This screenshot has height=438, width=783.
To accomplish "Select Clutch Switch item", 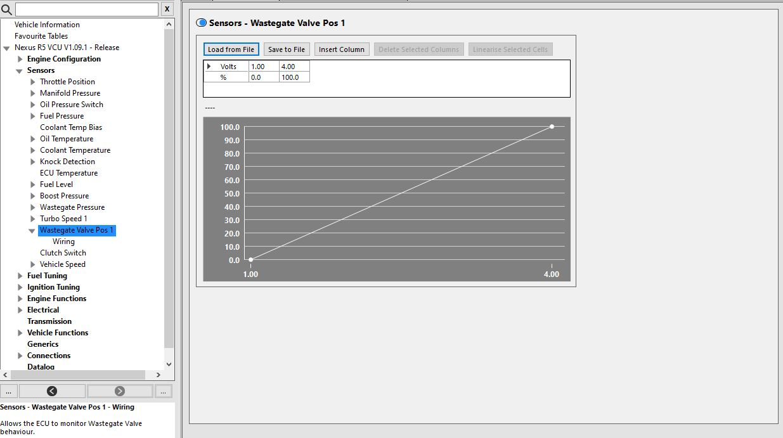I will (63, 253).
